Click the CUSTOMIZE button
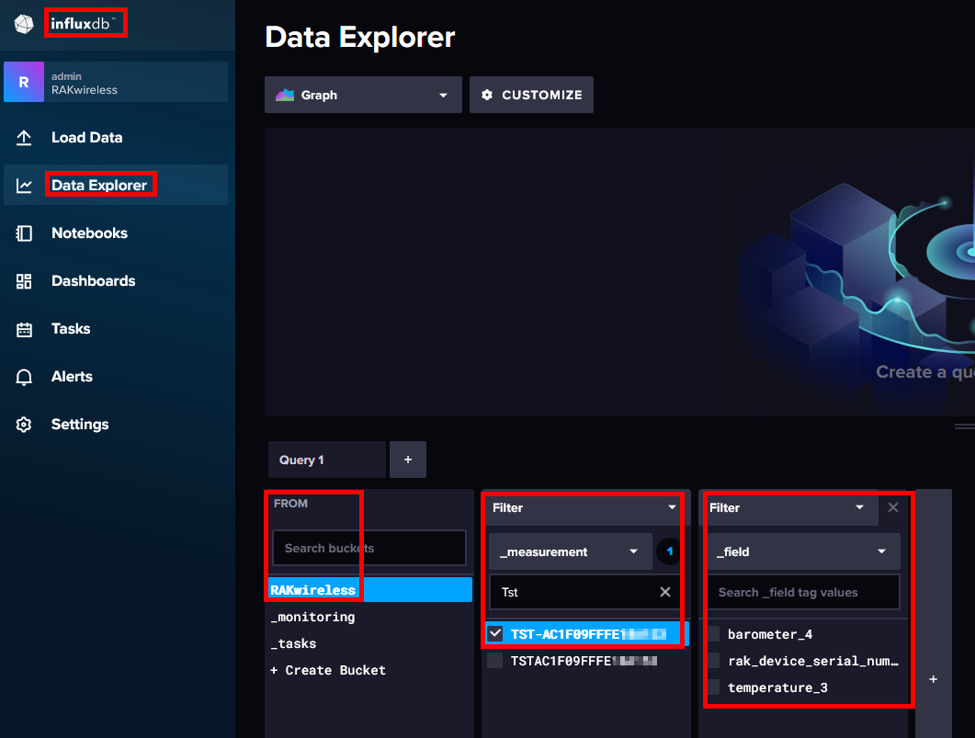The image size is (975, 738). tap(532, 96)
